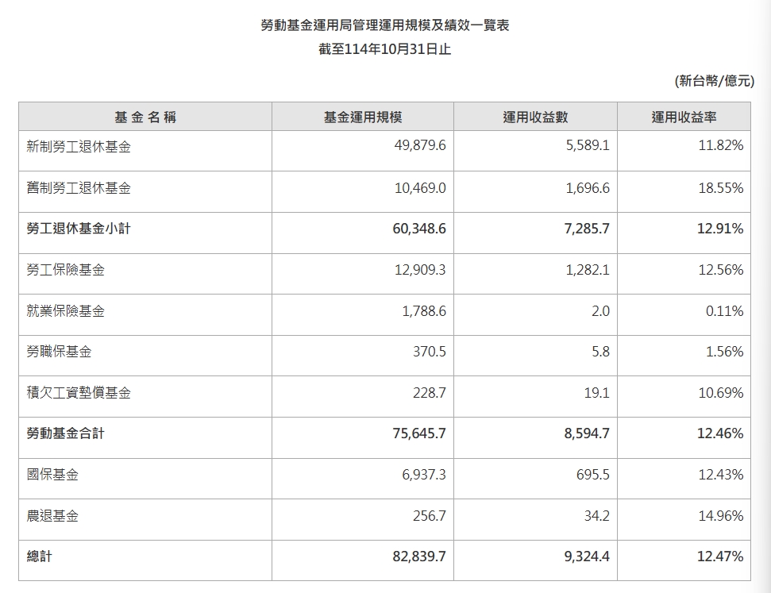Select the 基金運用規模 column header
771x593 pixels.
(362, 116)
